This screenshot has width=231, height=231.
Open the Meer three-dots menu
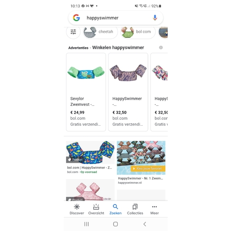[154, 207]
